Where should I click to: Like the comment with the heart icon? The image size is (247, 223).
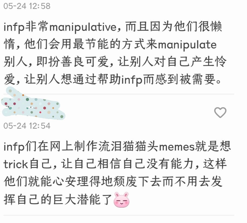(x=220, y=112)
